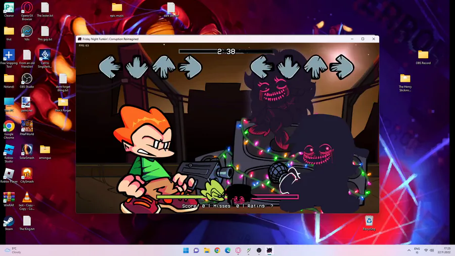Open the Cleaner desktop shortcut
Image resolution: width=455 pixels, height=256 pixels.
click(x=9, y=10)
